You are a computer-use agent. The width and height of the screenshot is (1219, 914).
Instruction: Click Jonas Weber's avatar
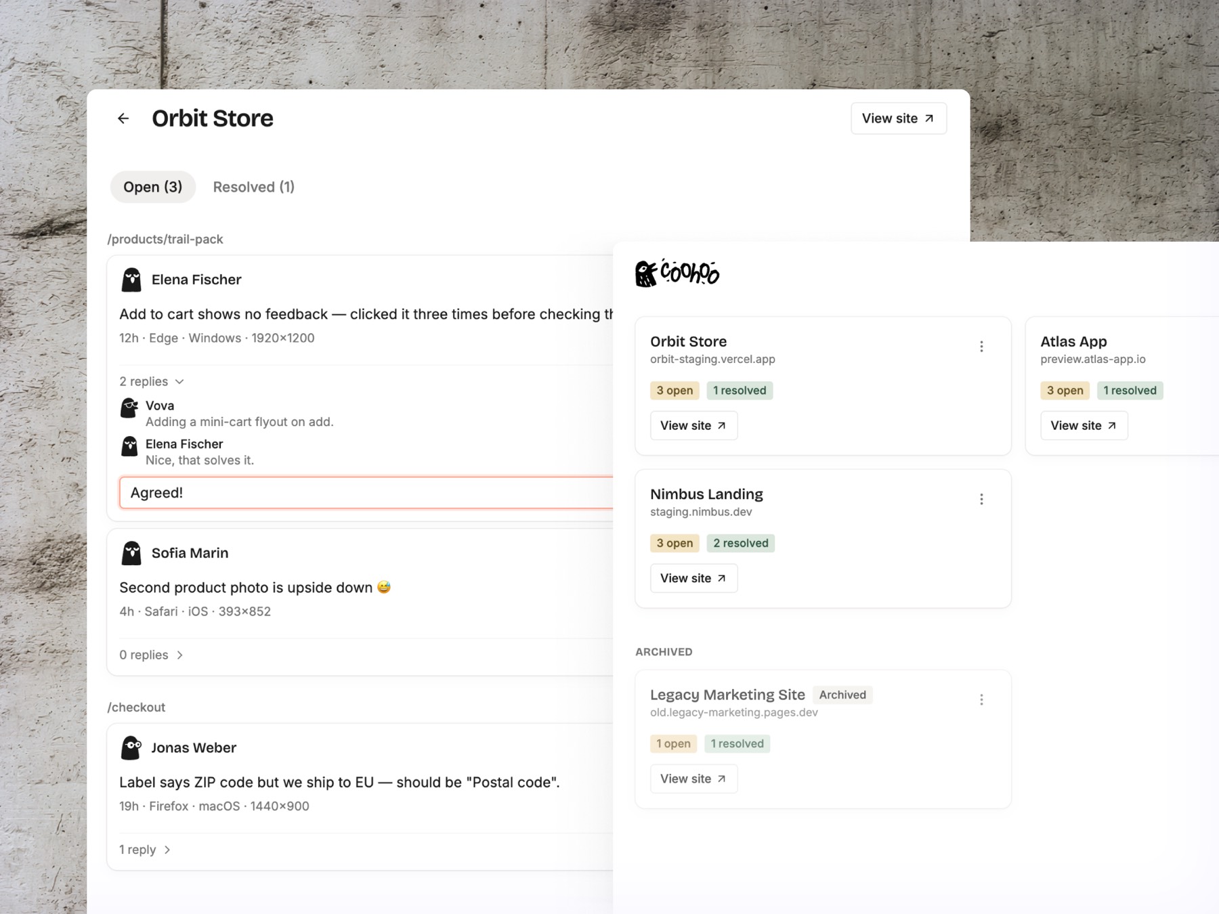[131, 748]
